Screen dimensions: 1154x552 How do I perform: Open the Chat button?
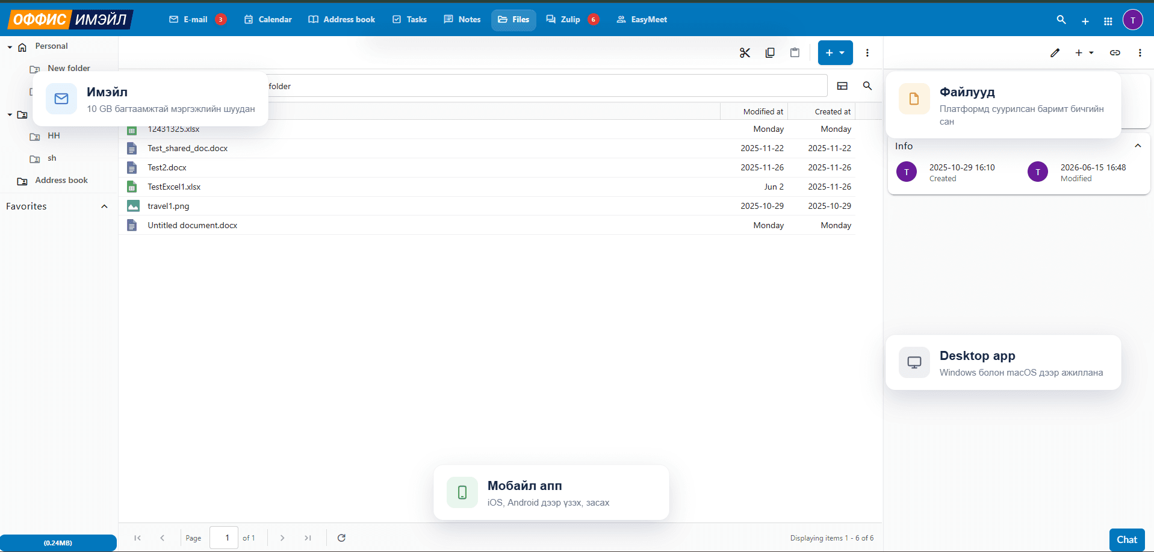pos(1127,540)
